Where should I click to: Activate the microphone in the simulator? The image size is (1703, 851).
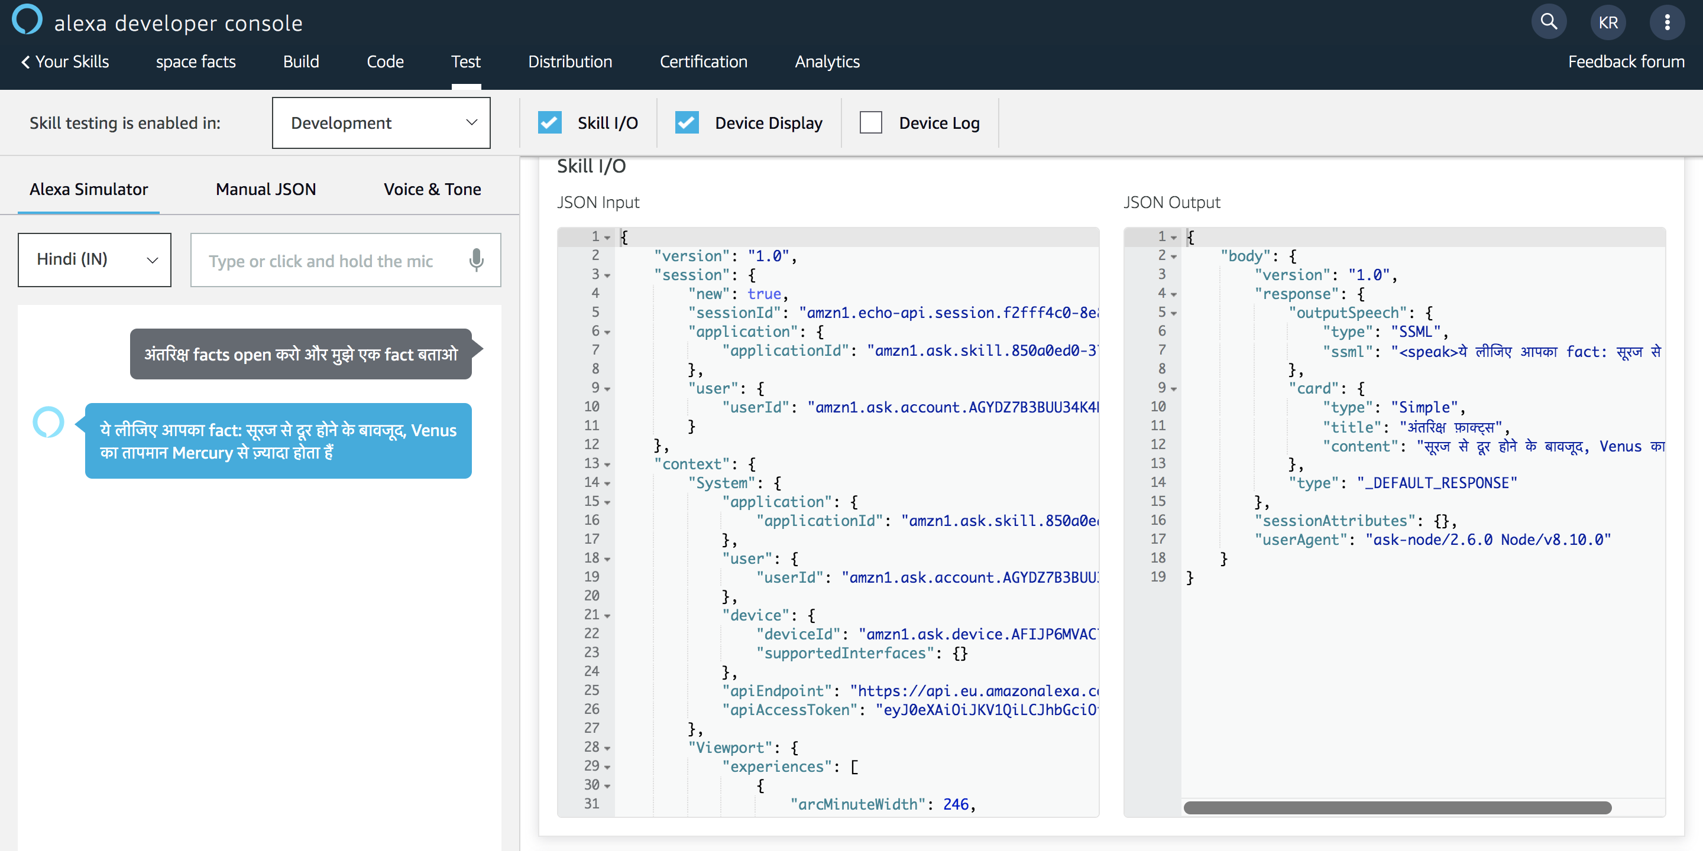point(475,259)
